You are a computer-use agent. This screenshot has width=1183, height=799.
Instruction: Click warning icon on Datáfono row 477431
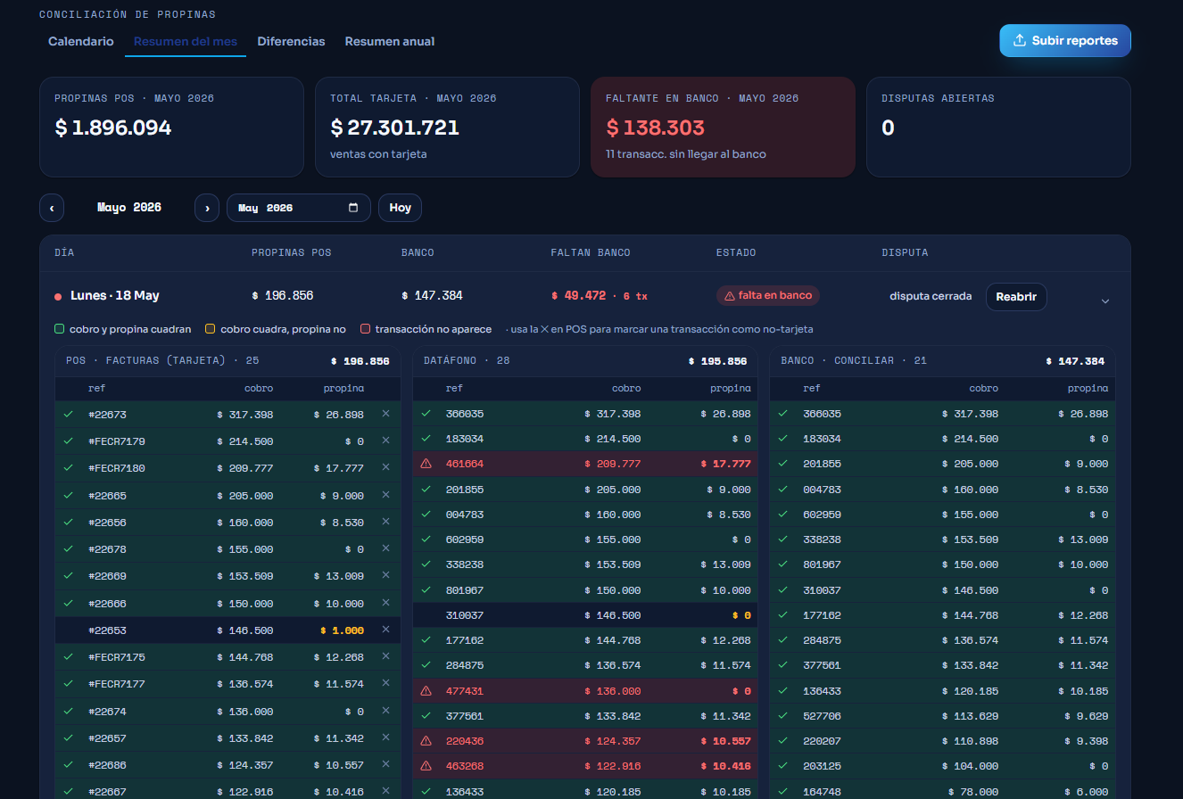coord(426,690)
